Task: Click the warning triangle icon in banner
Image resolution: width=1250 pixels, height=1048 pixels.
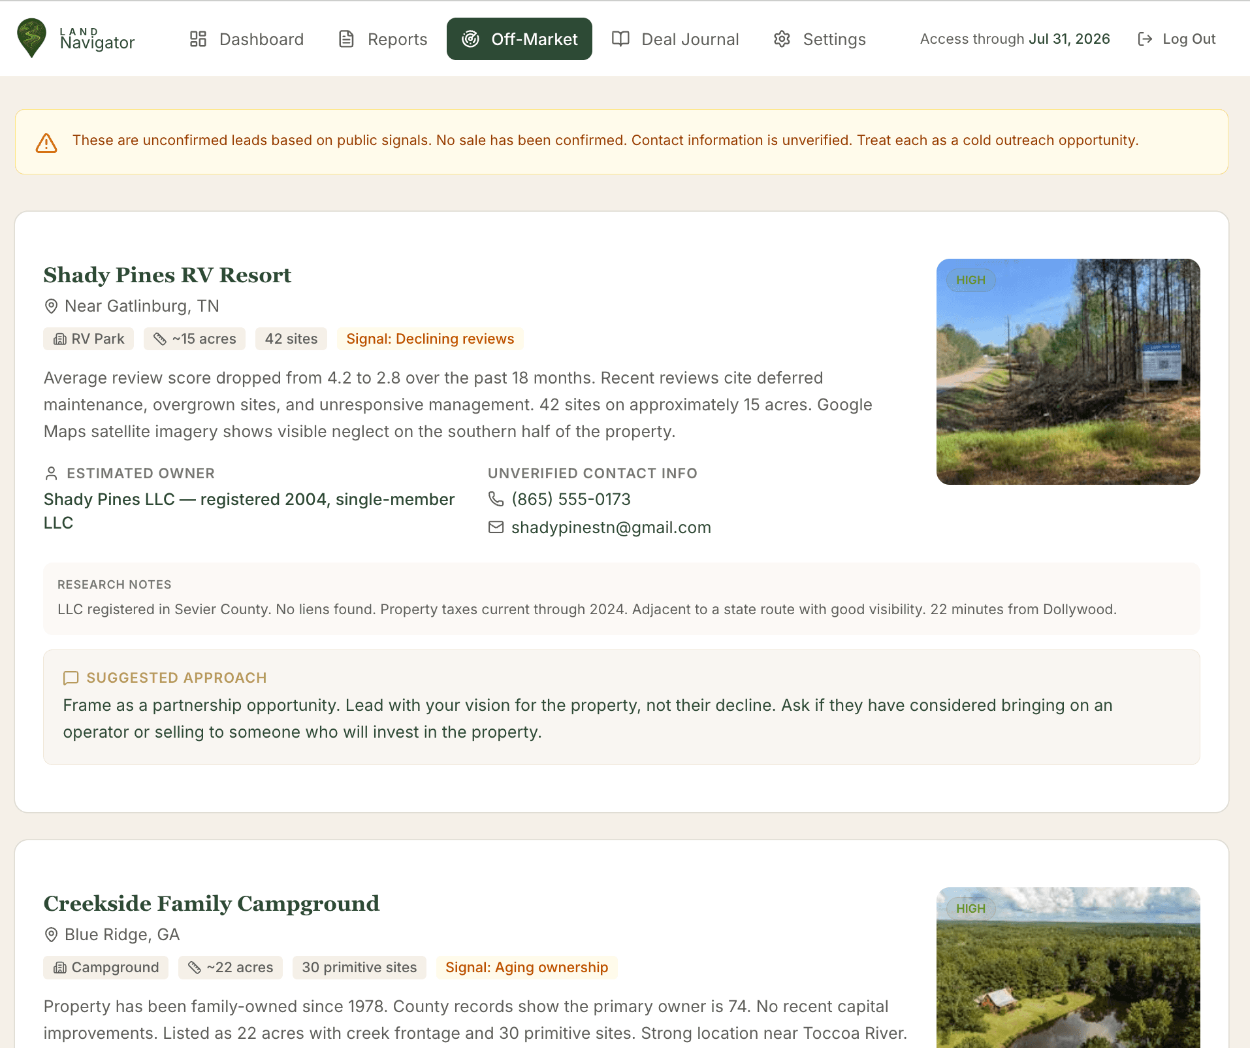Action: pyautogui.click(x=46, y=142)
